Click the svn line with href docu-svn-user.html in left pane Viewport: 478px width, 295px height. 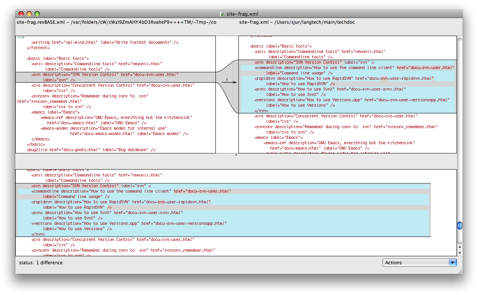105,74
